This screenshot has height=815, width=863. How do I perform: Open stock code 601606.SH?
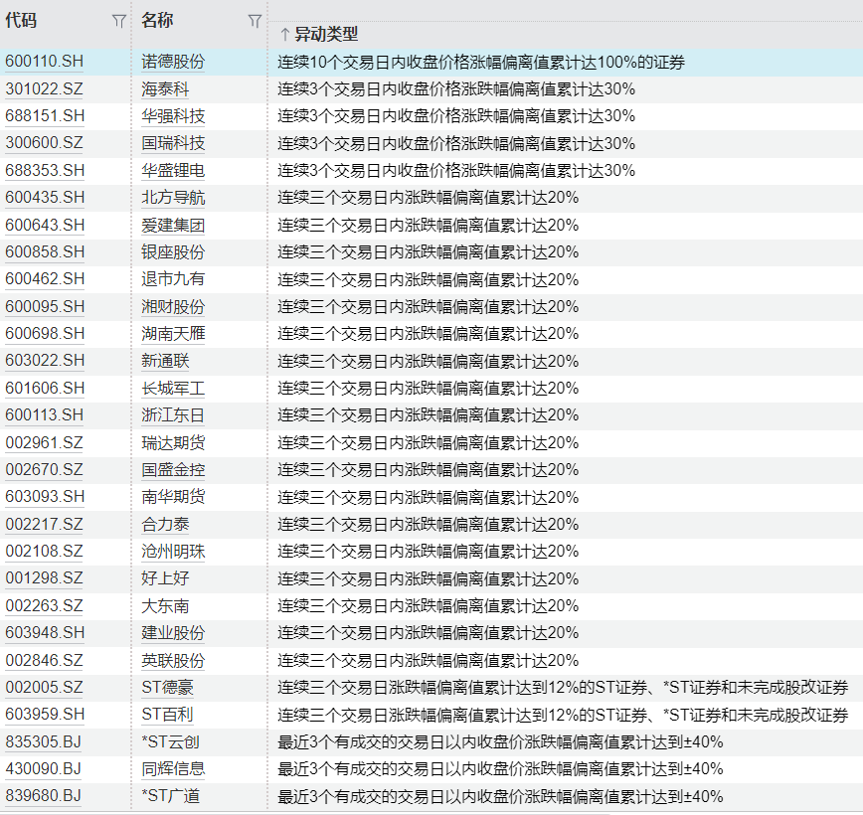coord(45,388)
